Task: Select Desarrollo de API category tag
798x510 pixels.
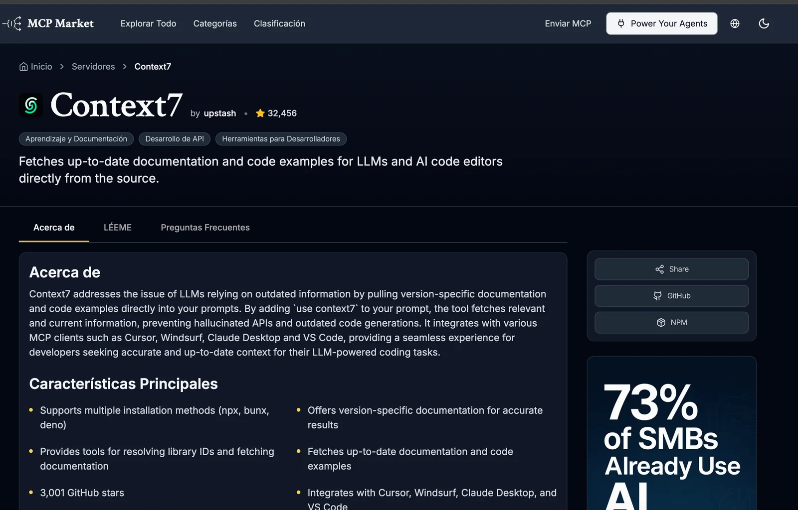Action: click(175, 139)
